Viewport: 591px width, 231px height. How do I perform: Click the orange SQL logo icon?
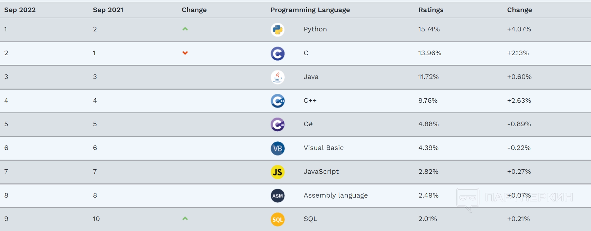coord(278,219)
